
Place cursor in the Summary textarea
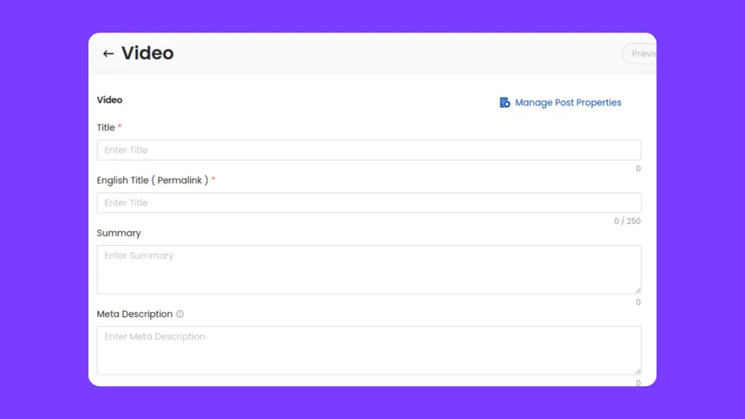click(x=368, y=269)
